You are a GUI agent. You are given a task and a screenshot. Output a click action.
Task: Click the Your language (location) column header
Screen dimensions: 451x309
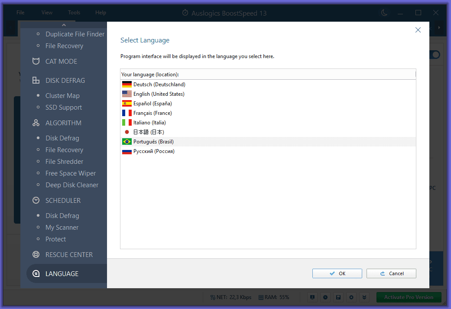pyautogui.click(x=268, y=74)
